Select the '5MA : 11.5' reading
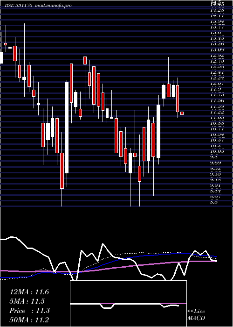This screenshot has height=327, width=233. (27, 301)
